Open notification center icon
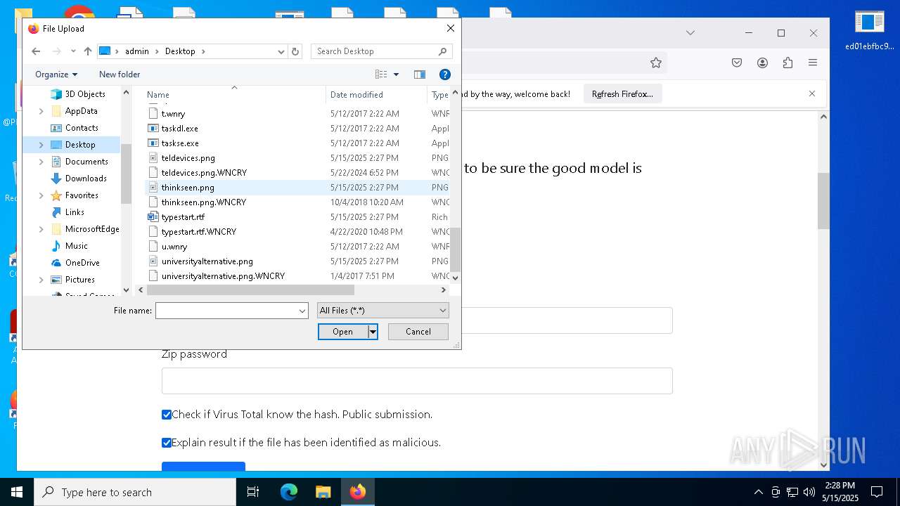 click(x=877, y=492)
